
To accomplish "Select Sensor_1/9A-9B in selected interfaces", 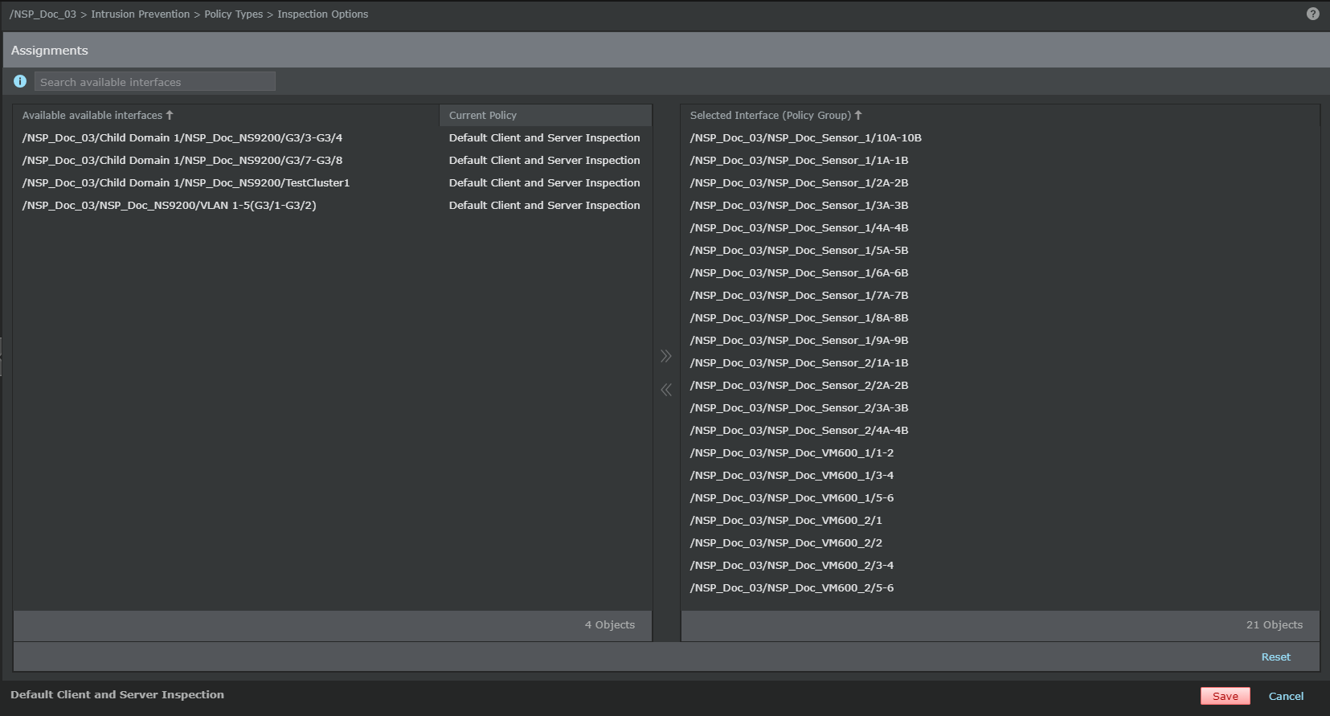I will point(1000,340).
